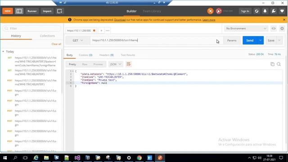Open the Send button dropdown arrow
The height and width of the screenshot is (162, 288).
pyautogui.click(x=260, y=40)
